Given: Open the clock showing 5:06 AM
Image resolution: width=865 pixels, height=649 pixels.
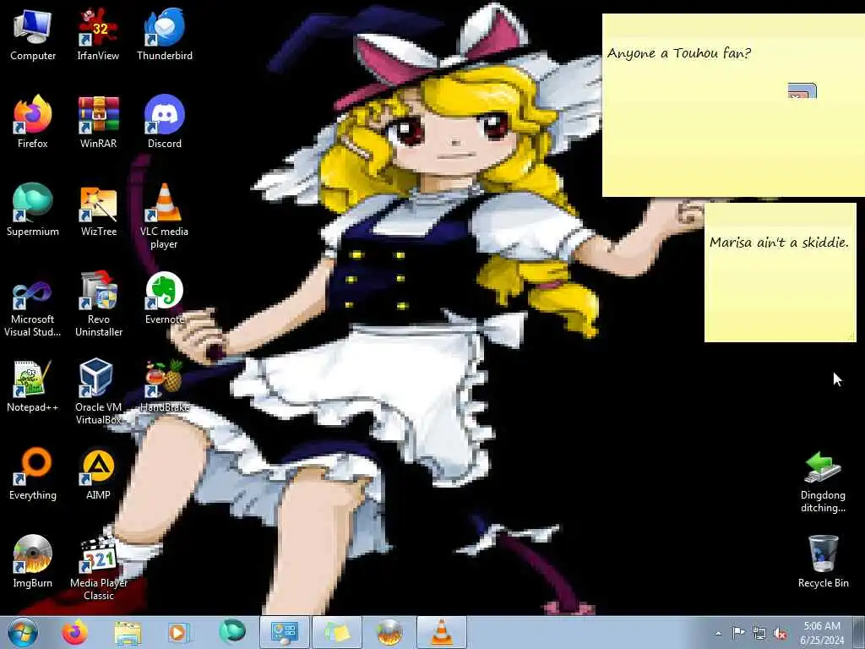Looking at the screenshot, I should point(822,633).
